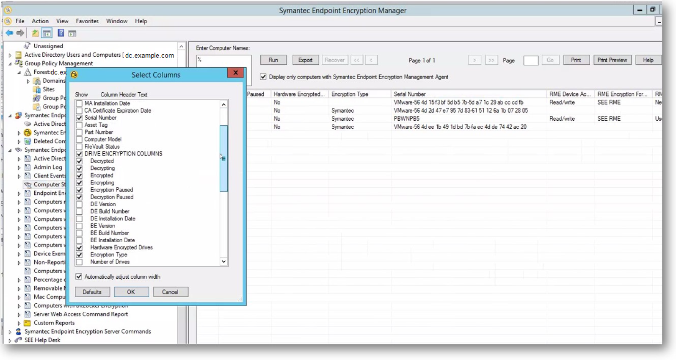
Task: Click the Custom Reports folder icon
Action: pos(28,323)
